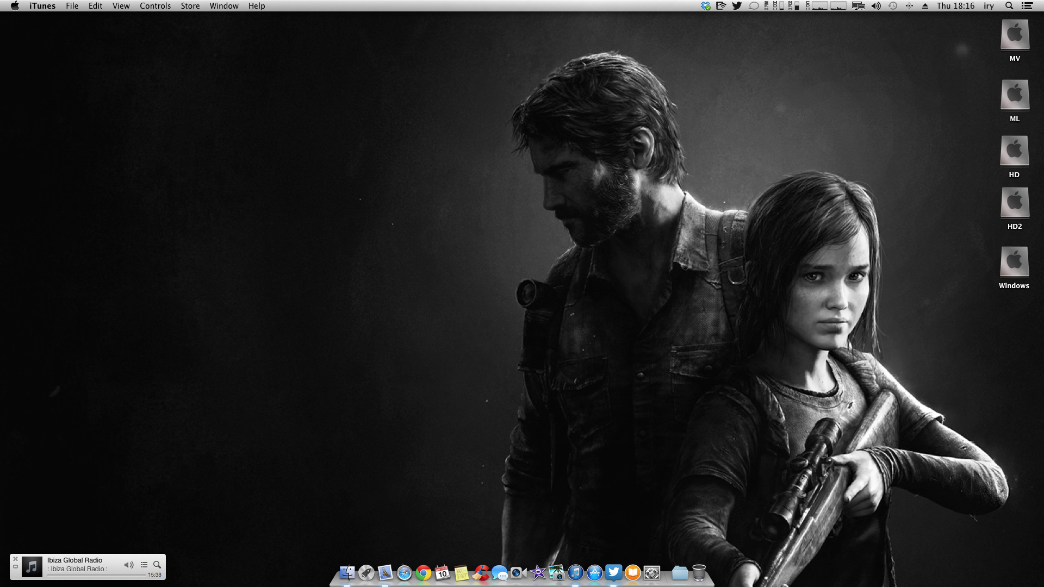Open the Twitter app in the Dock
This screenshot has width=1044, height=587.
point(613,572)
